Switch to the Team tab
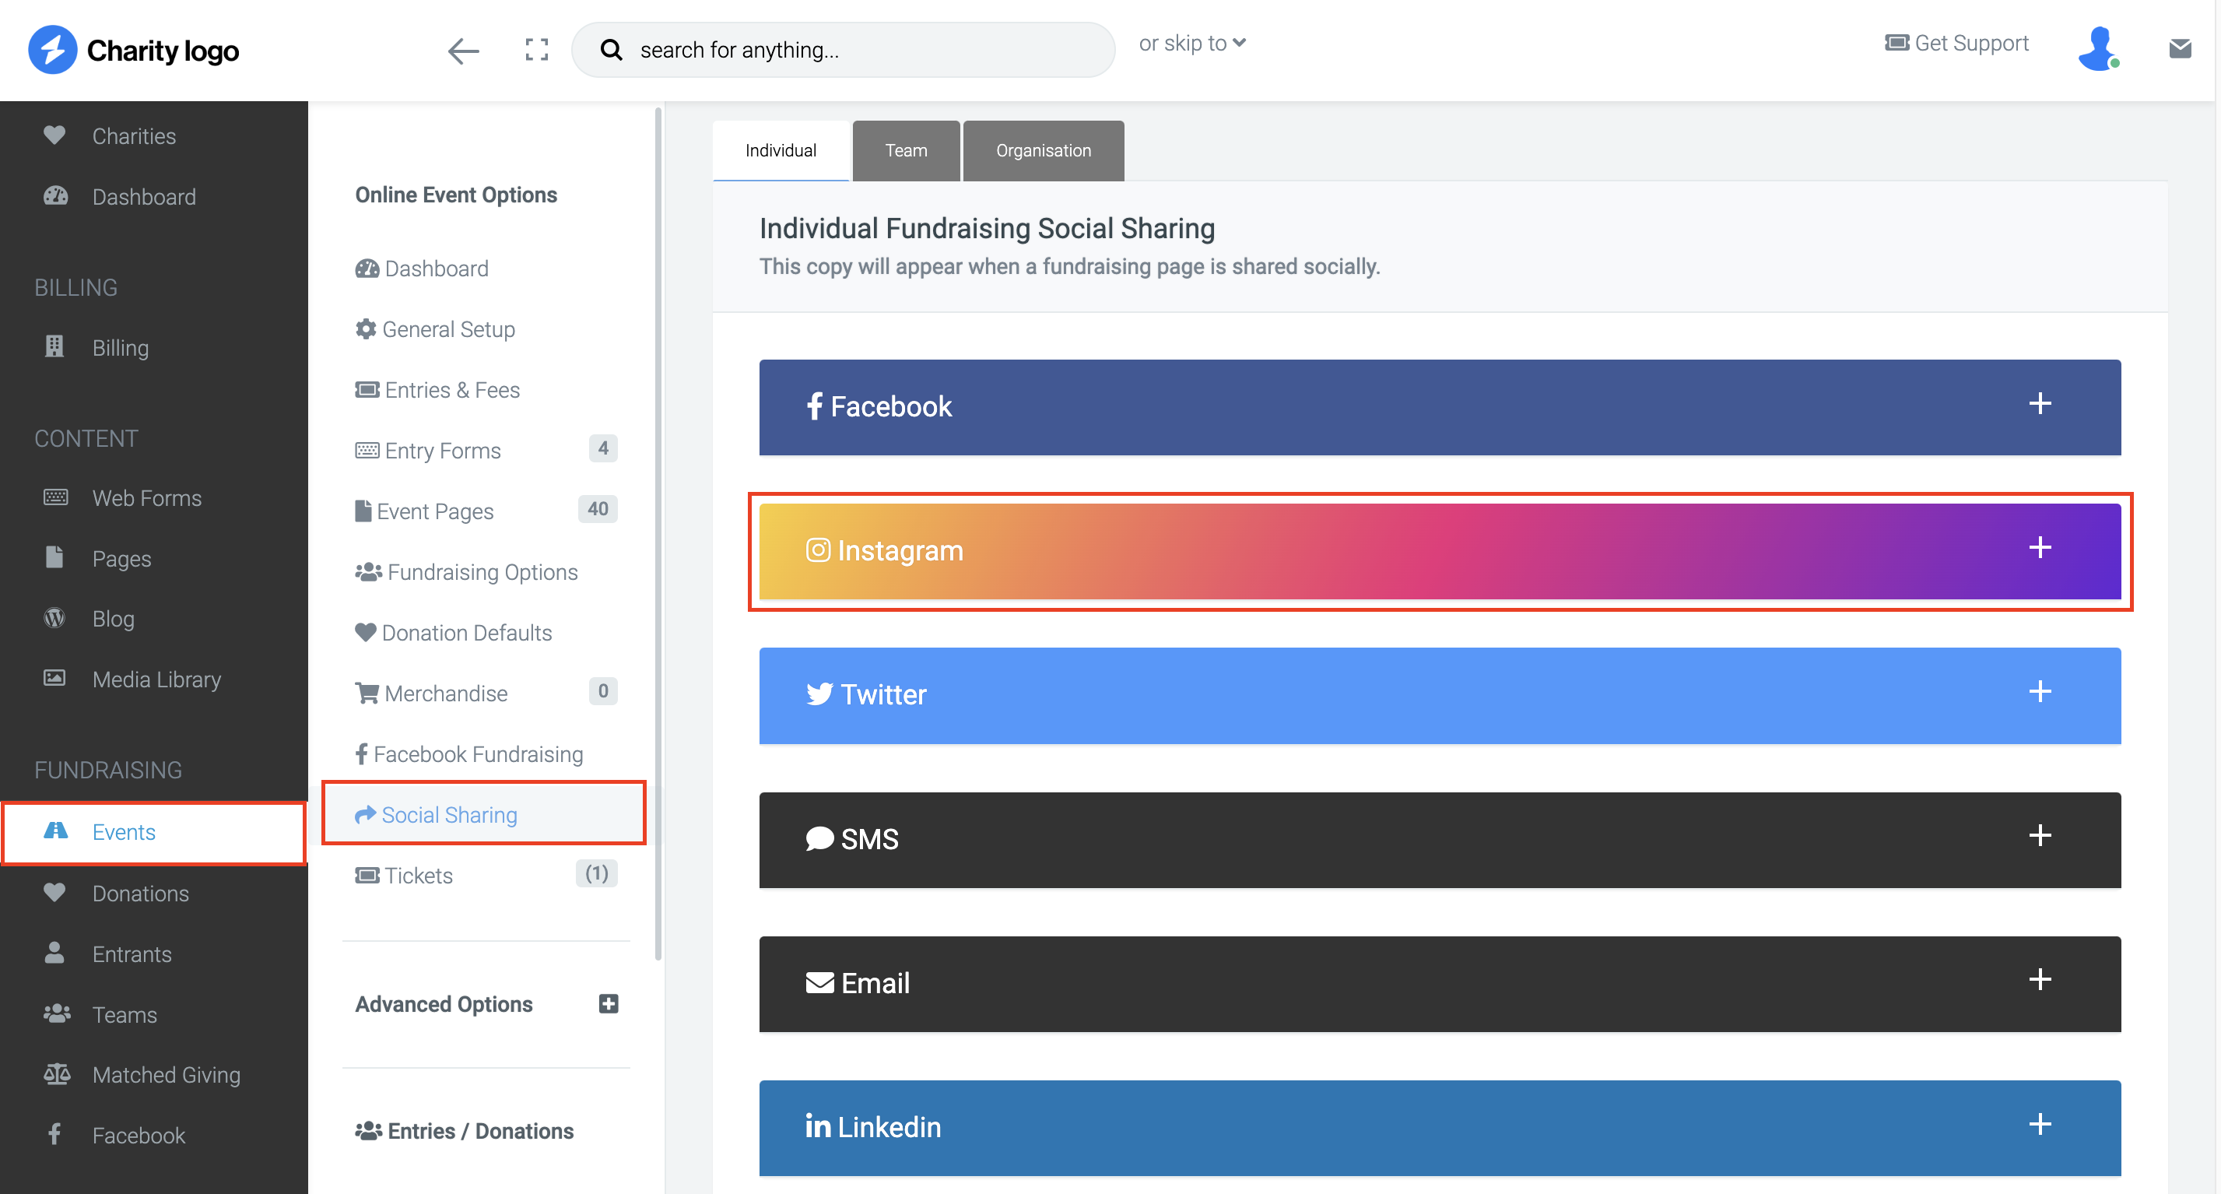The image size is (2221, 1194). (906, 151)
